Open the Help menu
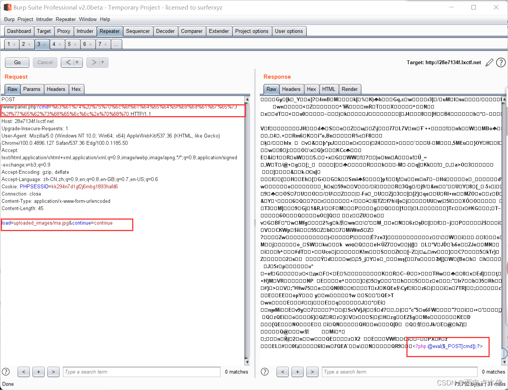The height and width of the screenshot is (390, 508). point(105,19)
